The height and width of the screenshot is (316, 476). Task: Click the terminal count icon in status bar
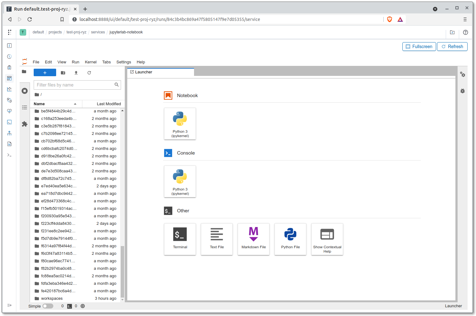pyautogui.click(x=70, y=306)
